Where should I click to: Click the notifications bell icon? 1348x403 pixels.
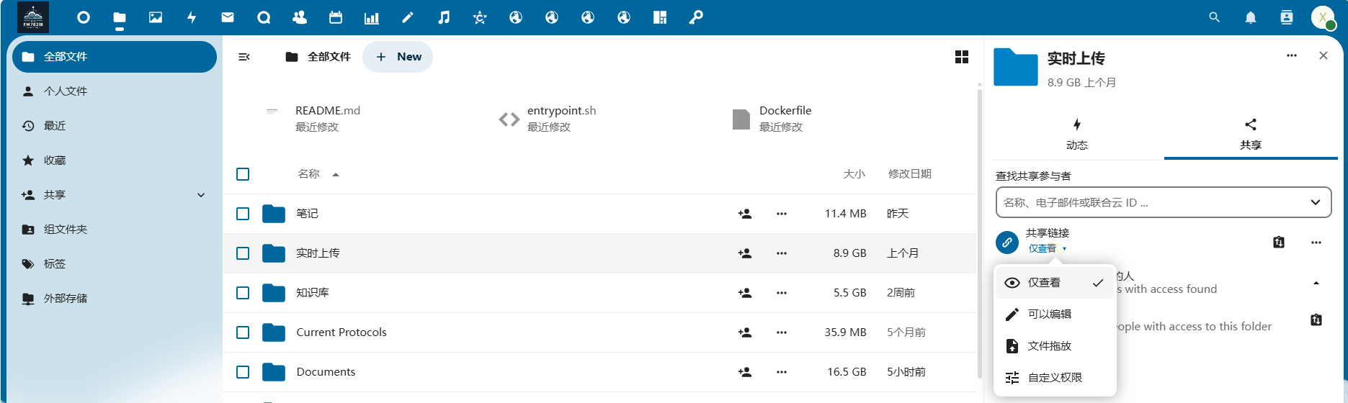(1251, 17)
